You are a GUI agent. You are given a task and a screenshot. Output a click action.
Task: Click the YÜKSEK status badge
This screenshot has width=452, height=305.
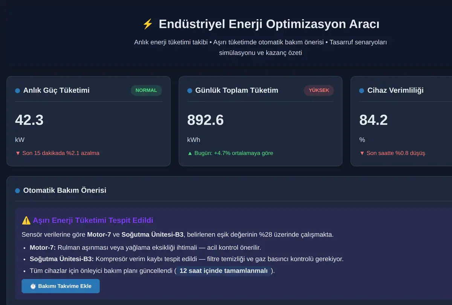319,90
